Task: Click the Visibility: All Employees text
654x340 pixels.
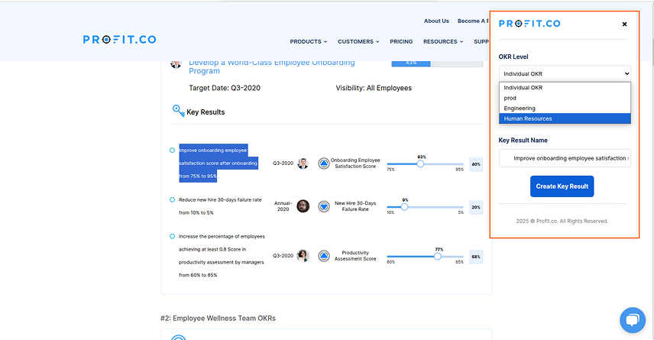Action: point(374,88)
